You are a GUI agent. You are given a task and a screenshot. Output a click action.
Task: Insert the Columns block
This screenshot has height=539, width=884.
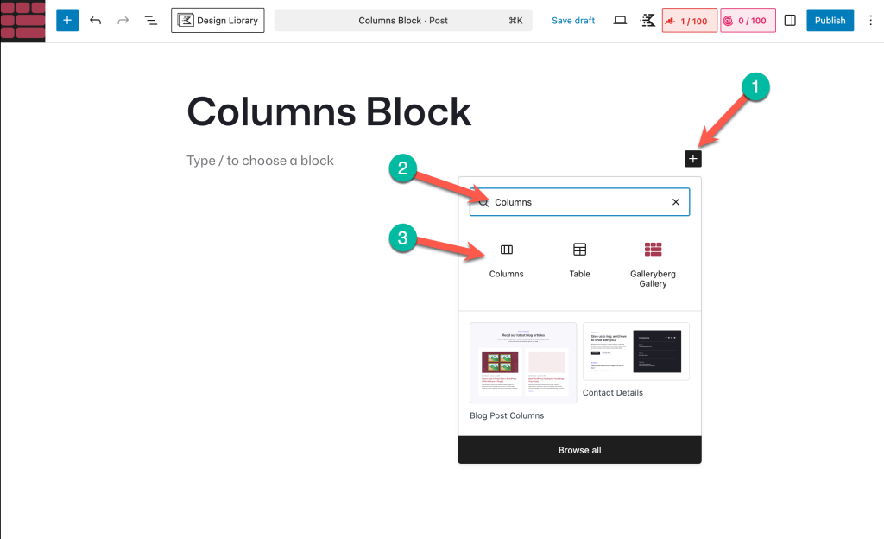[x=507, y=258]
